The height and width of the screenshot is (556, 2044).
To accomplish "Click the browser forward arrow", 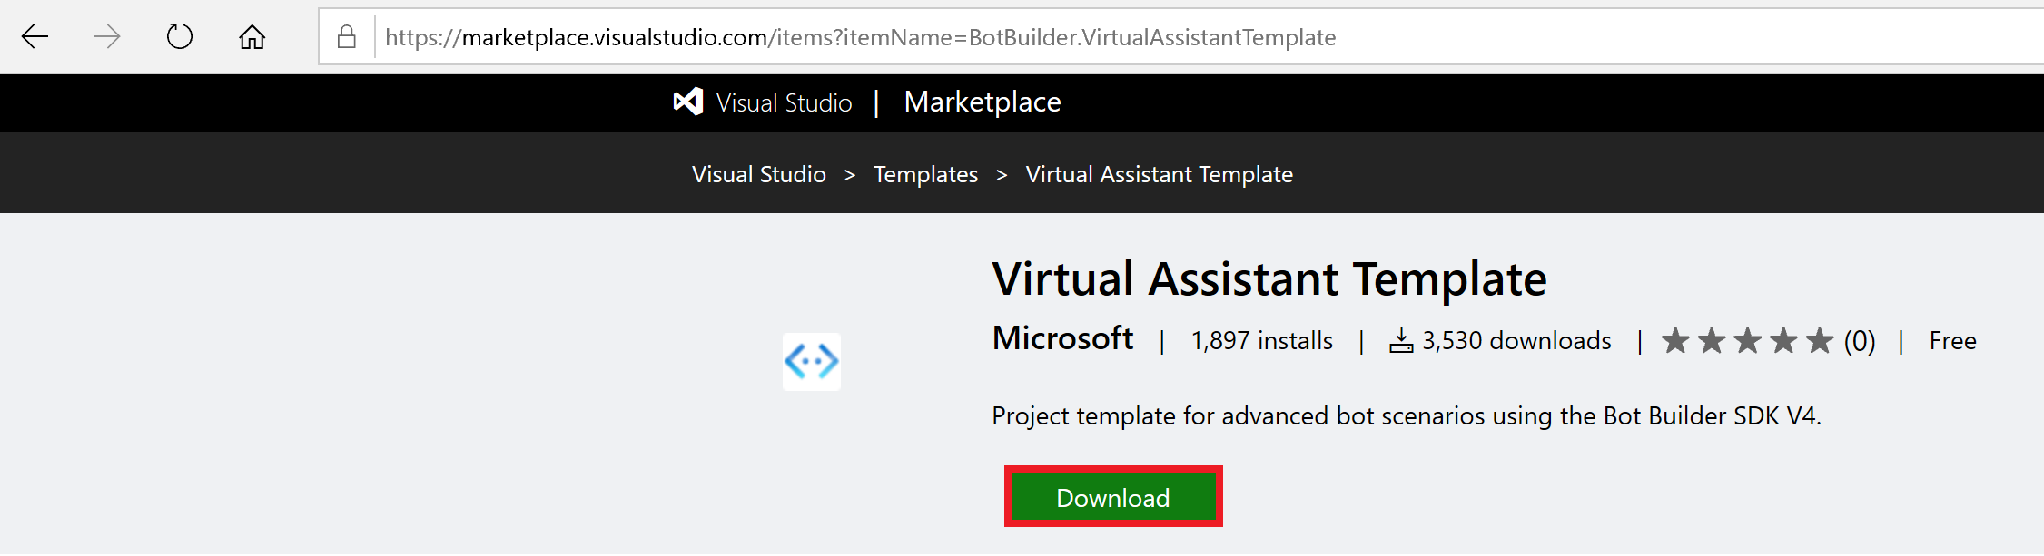I will [107, 37].
